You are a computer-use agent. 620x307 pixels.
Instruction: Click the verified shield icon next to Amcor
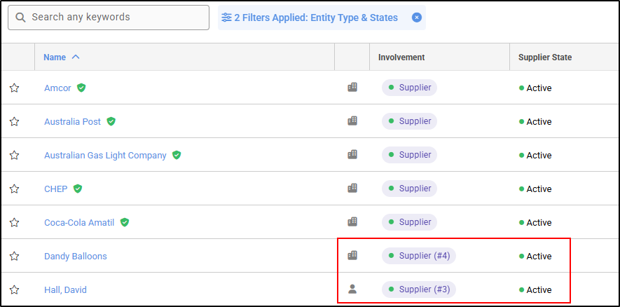point(81,88)
